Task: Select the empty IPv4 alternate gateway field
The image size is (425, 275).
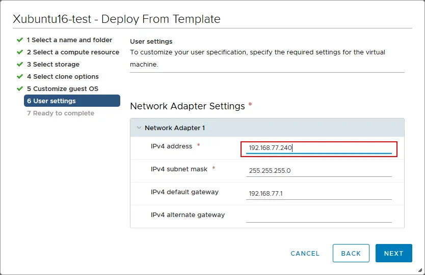Action: coord(318,216)
